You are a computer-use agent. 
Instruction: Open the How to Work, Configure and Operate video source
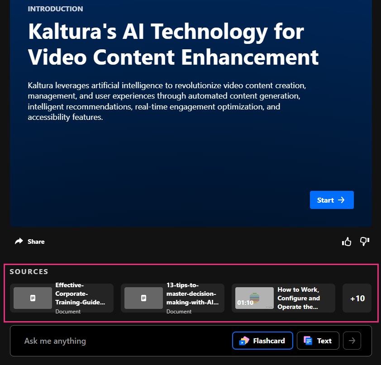click(x=283, y=298)
